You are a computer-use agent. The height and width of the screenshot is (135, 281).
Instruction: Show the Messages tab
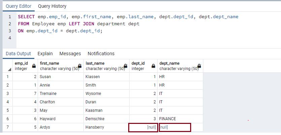(70, 54)
